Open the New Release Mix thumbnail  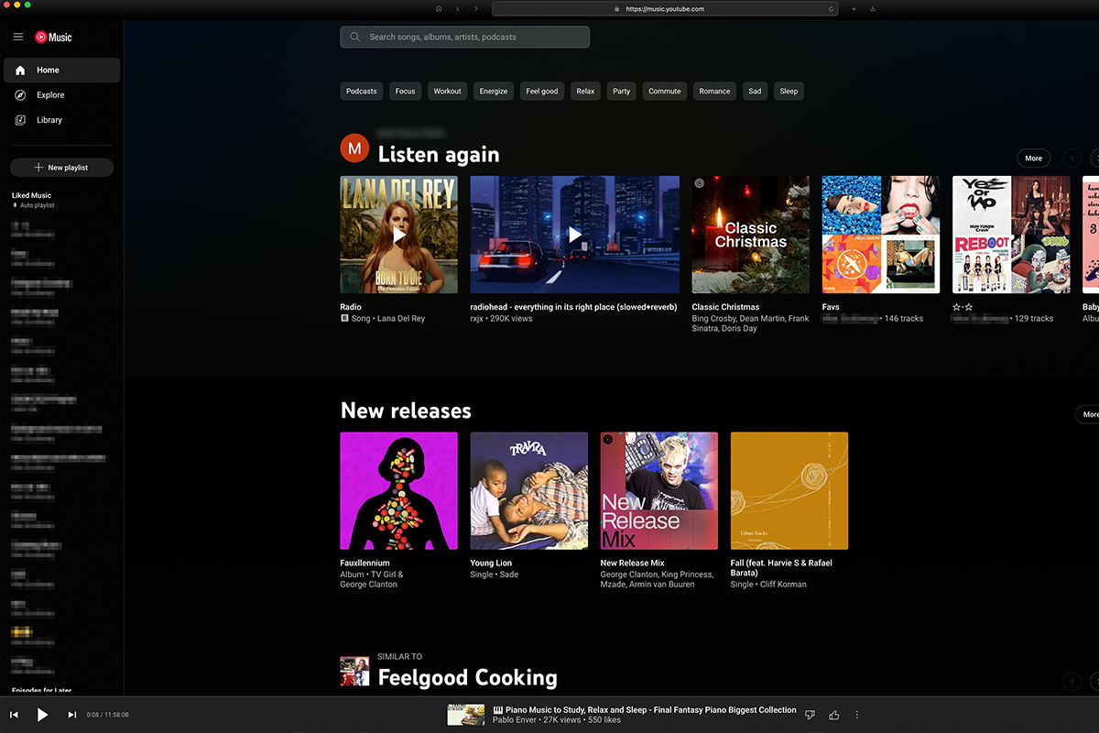click(x=658, y=490)
